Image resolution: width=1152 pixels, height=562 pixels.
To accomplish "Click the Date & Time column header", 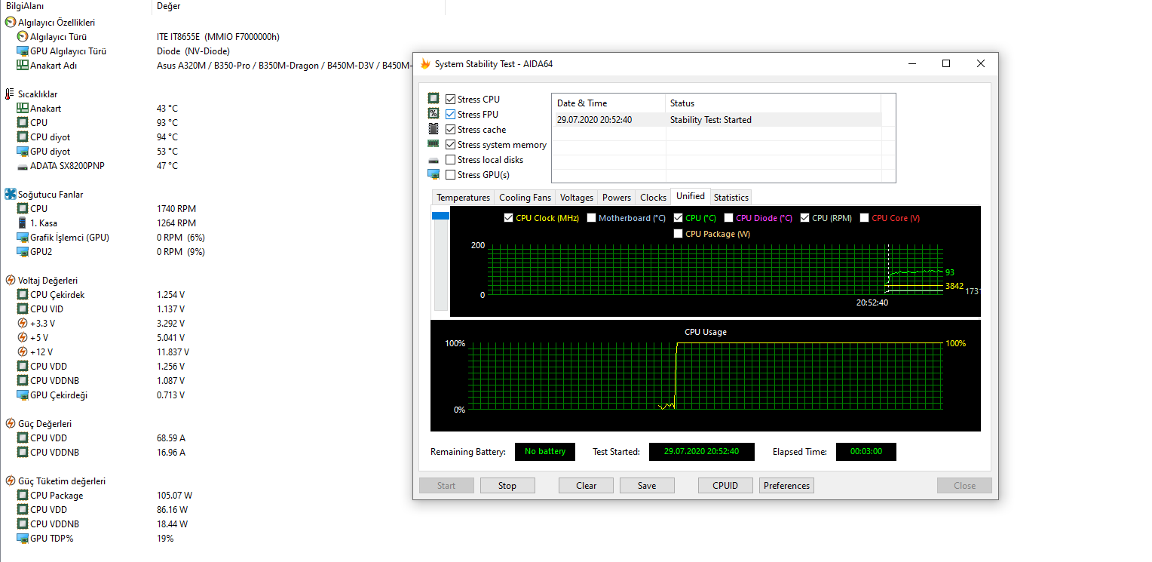I will [x=608, y=103].
